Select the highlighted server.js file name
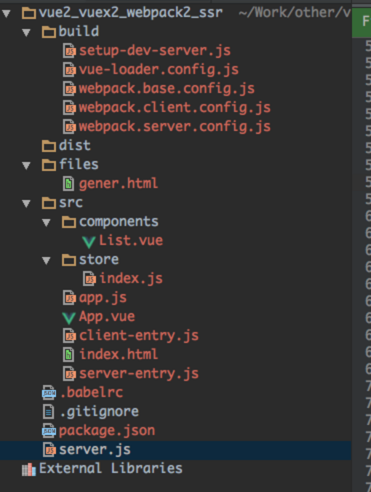This screenshot has height=492, width=371. (x=95, y=450)
